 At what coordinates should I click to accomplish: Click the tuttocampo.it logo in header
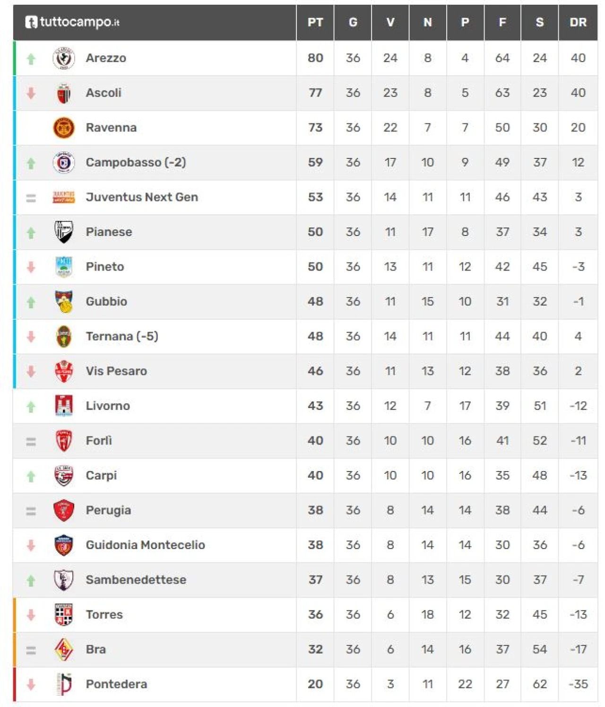72,22
